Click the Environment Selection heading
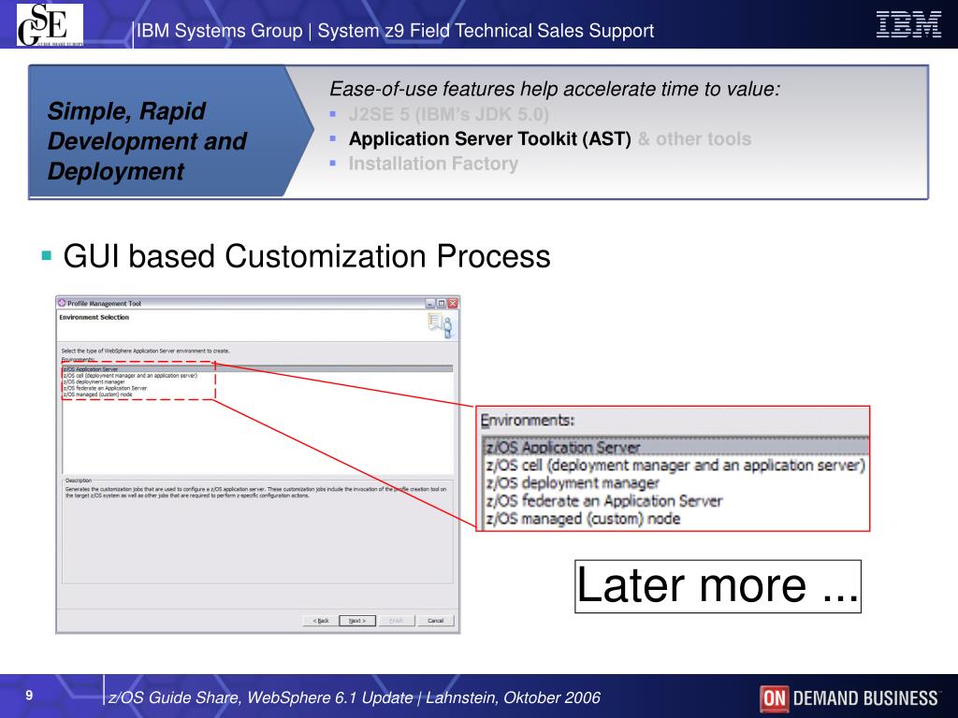Screen dimensions: 958x718 point(94,318)
